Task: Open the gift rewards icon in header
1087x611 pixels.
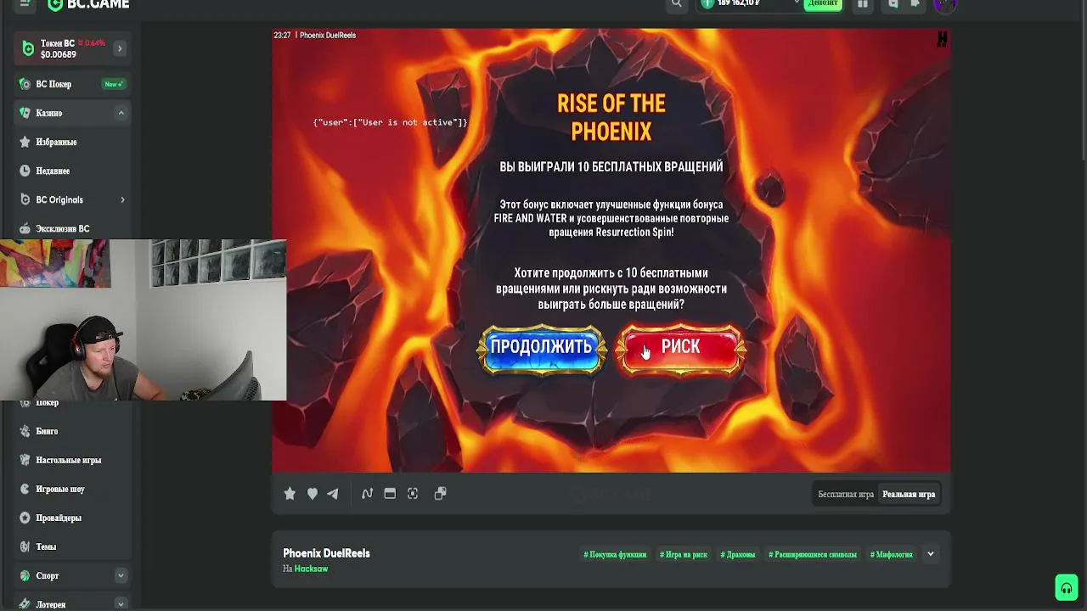Action: [x=863, y=3]
